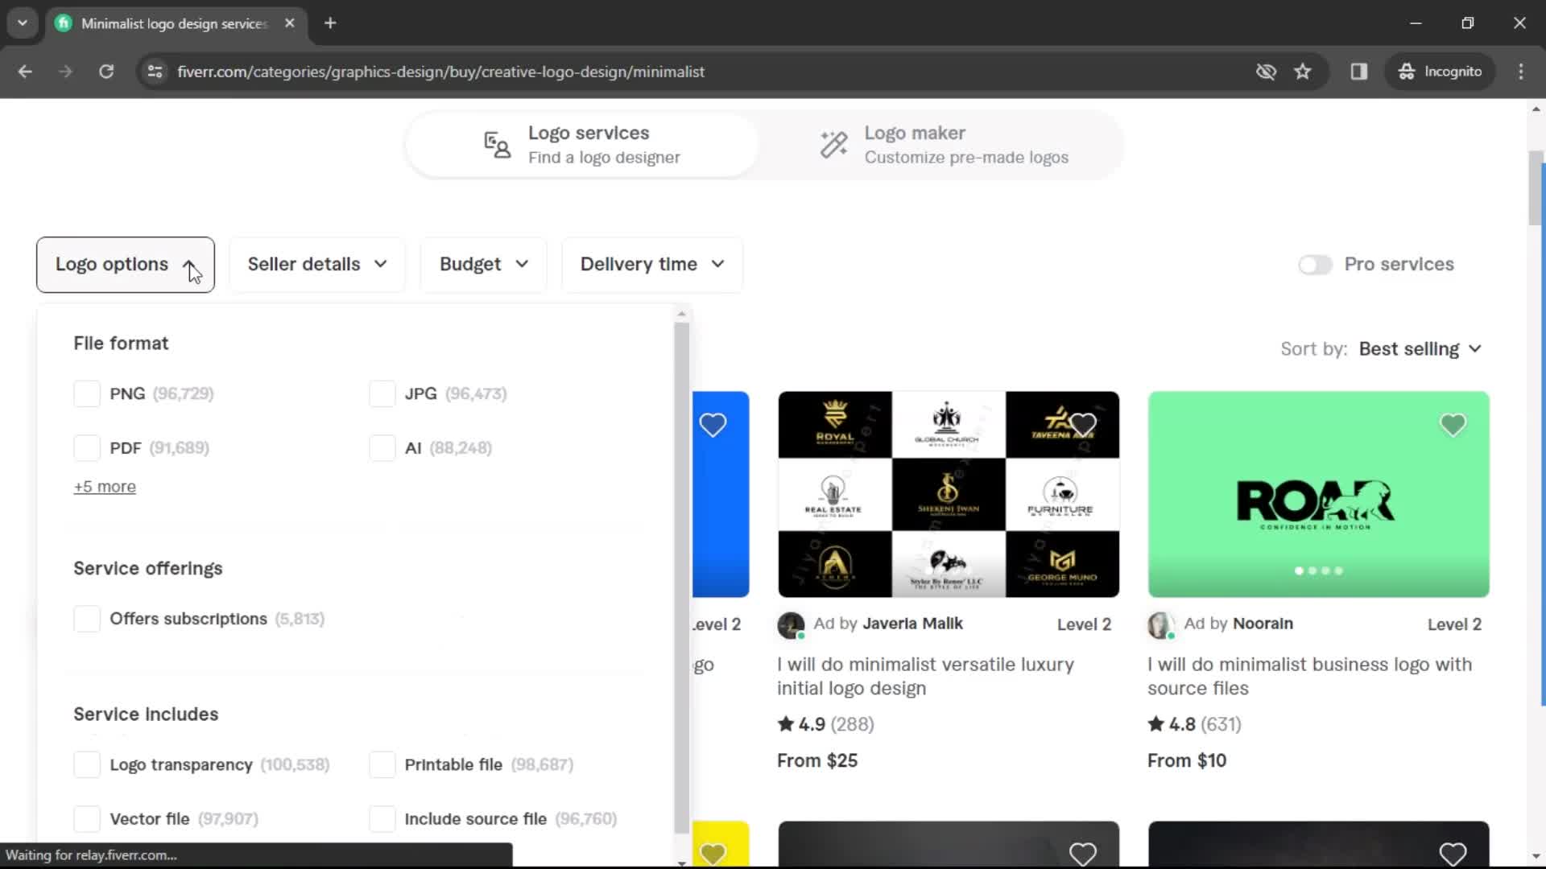Click the +5 more file formats link
Image resolution: width=1546 pixels, height=869 pixels.
click(104, 486)
